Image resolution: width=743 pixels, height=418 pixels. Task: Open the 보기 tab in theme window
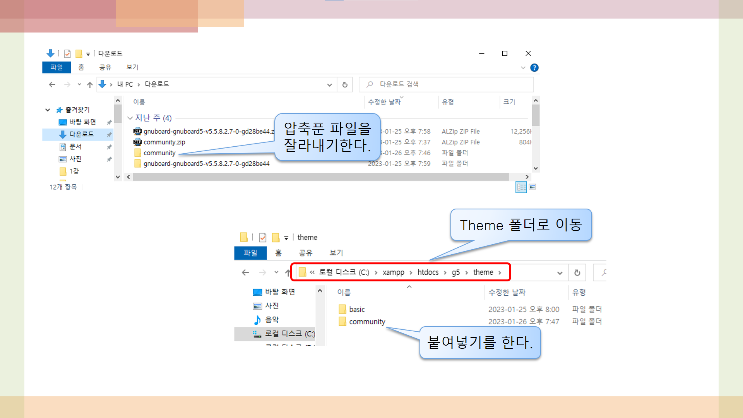336,253
